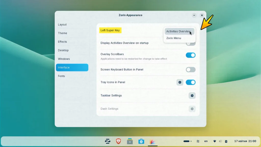
Task: Choose Activities Overview dropdown option
Action: (x=179, y=31)
